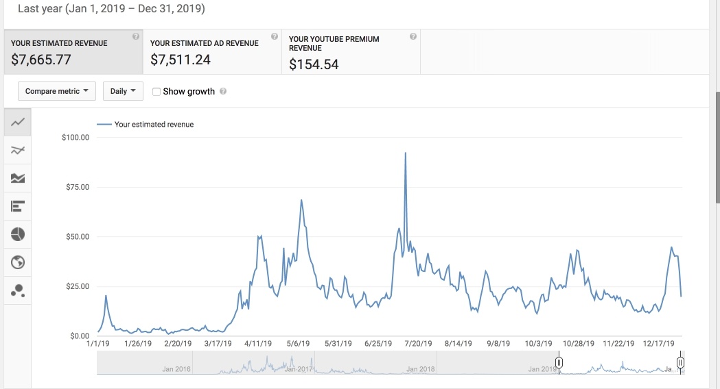Screen dimensions: 720x389
Task: Open the pie chart view icon
Action: (18, 235)
